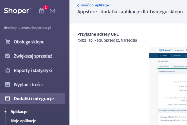
Task: Click the rodzaj aplikacji: Sprzedaż, Narzędzia text
Action: pos(107,40)
